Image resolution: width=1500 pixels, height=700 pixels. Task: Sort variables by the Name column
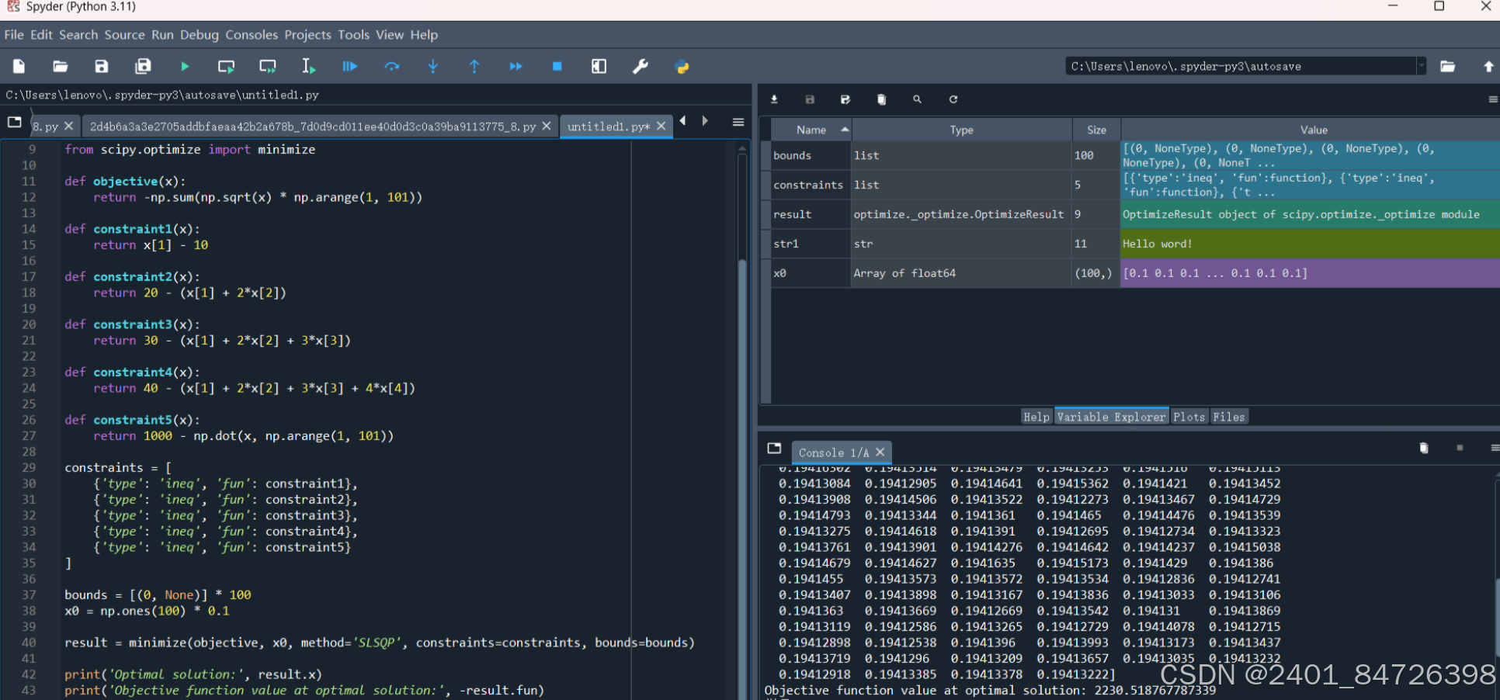click(x=811, y=130)
